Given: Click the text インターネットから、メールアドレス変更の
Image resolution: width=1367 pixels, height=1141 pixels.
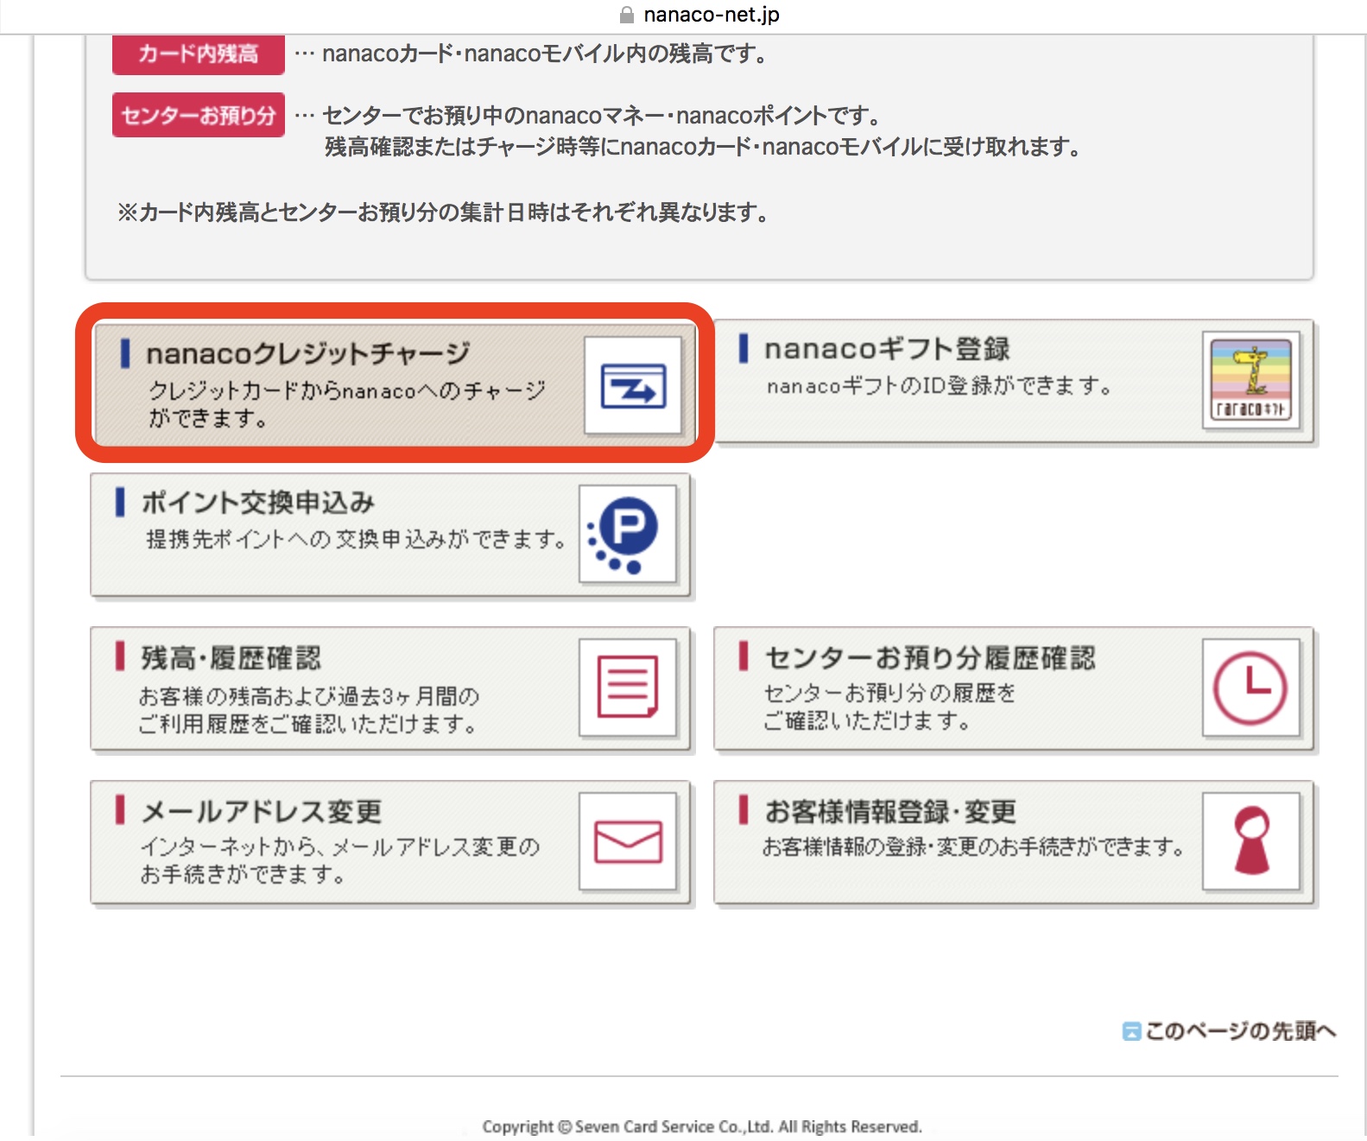Looking at the screenshot, I should point(340,847).
